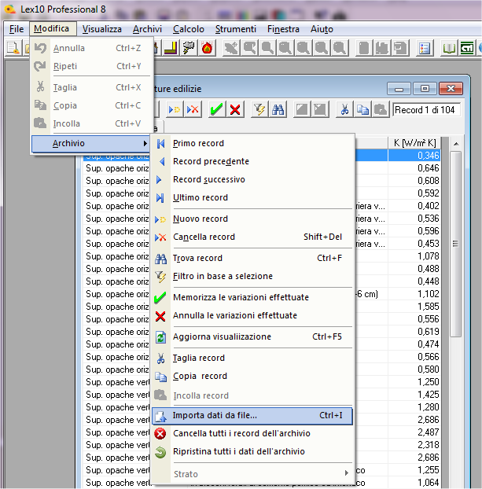Select Cancella record menu entry
Viewport: 482px width, 489px height.
tap(252, 237)
